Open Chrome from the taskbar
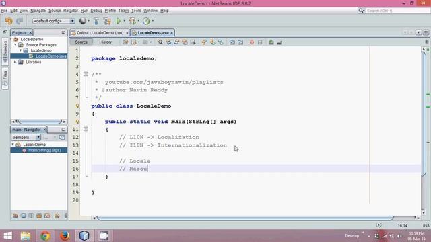 pyautogui.click(x=45, y=236)
